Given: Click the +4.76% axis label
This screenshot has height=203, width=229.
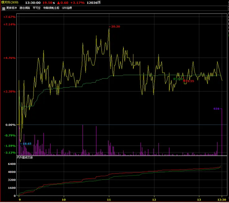Looking at the screenshot, I should [x=10, y=58].
